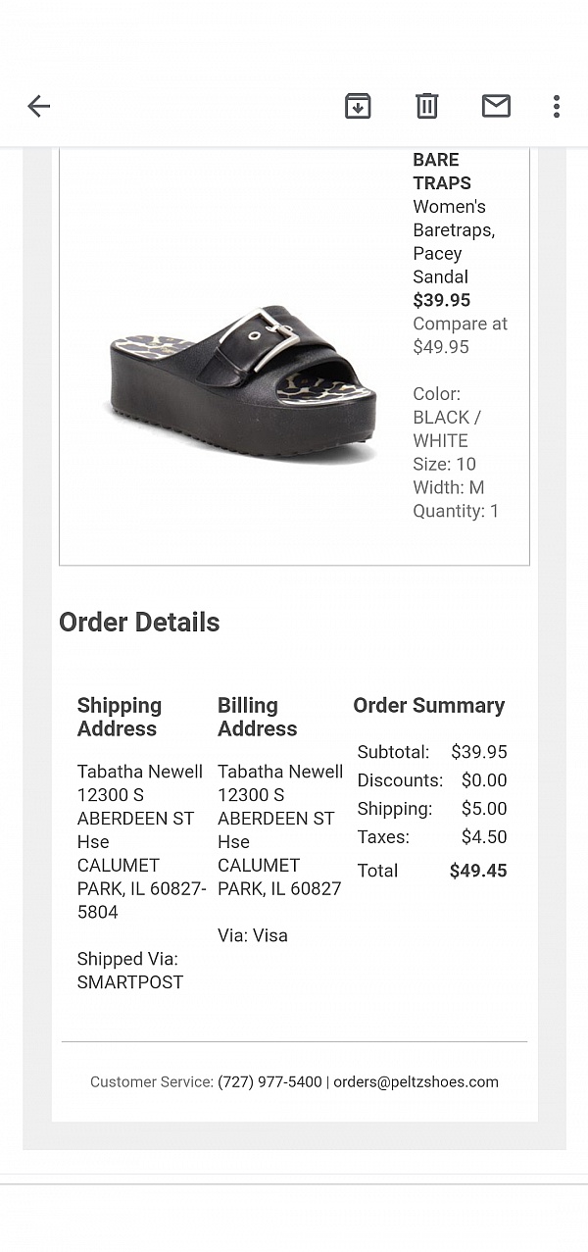
Task: Tap the order total $49.45 amount
Action: 478,871
